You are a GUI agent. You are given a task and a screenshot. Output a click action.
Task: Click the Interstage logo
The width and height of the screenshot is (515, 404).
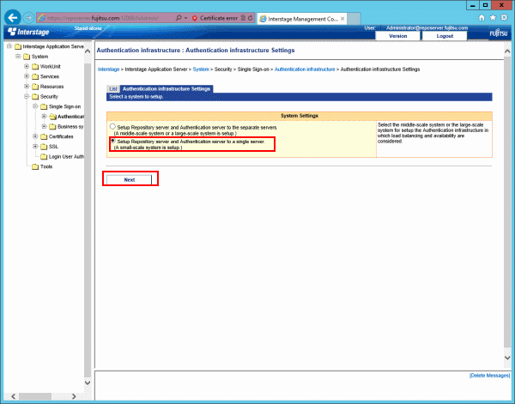(28, 32)
